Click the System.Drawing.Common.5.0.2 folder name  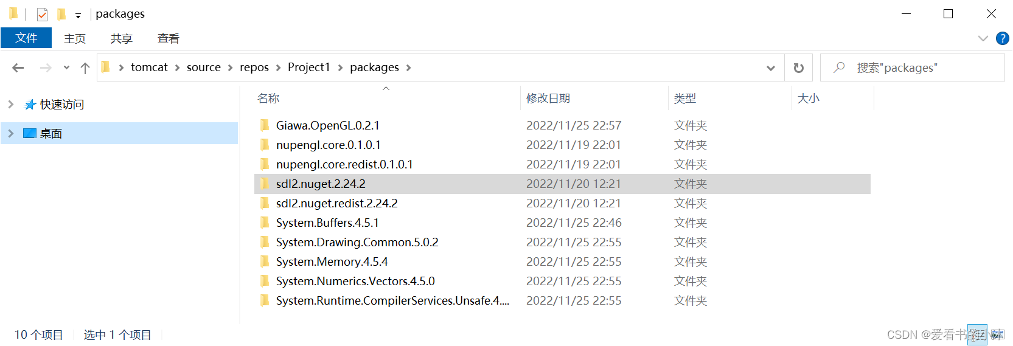[x=357, y=242]
